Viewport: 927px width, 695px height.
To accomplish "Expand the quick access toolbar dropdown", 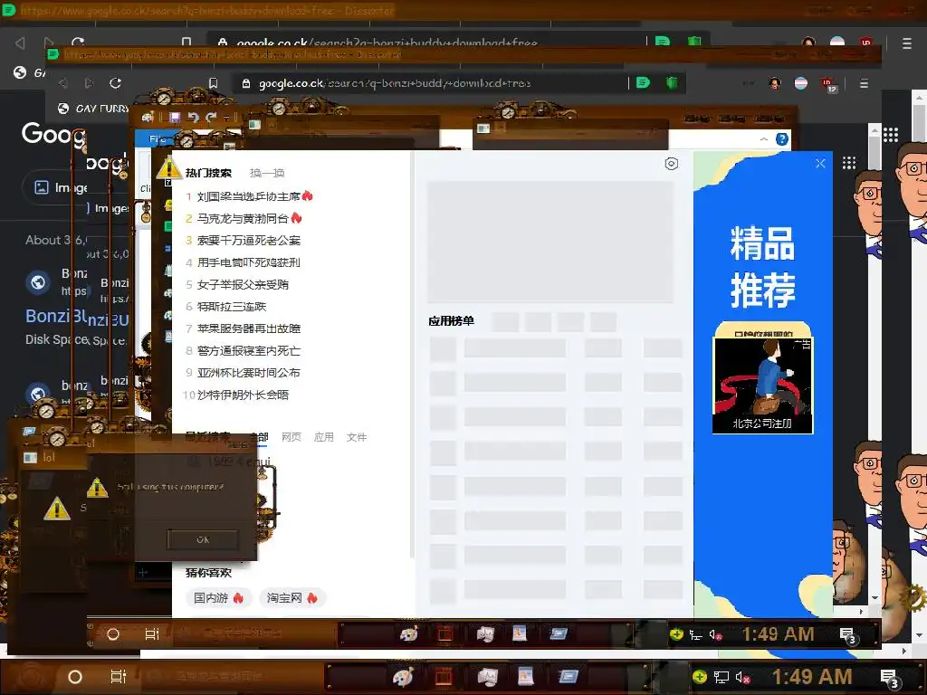I will 225,118.
